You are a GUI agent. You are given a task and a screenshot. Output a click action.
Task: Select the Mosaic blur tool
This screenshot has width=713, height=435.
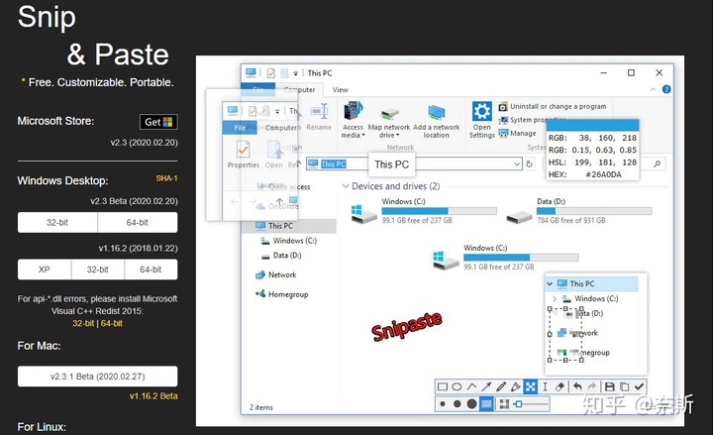(x=530, y=386)
